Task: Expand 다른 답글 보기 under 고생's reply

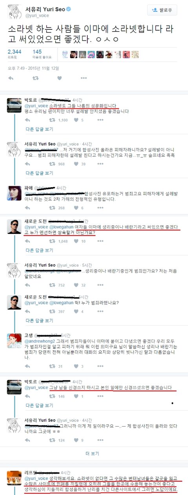Action: [x=40, y=375]
